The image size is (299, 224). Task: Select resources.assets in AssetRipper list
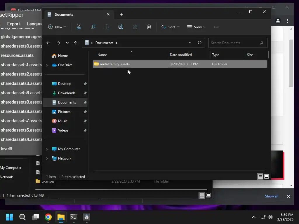(17, 55)
